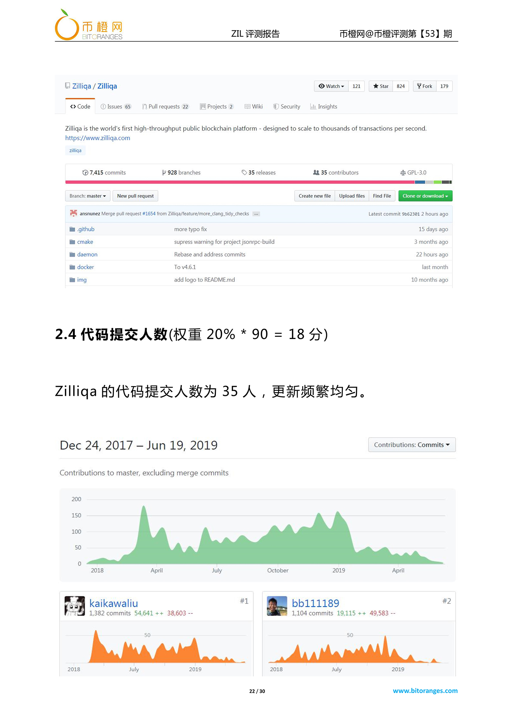Click kaikawaliu avatar thumbnail
The image size is (513, 725).
[x=75, y=606]
